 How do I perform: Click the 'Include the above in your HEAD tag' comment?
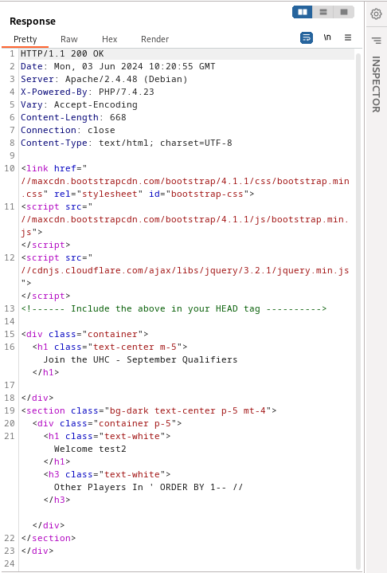point(174,308)
